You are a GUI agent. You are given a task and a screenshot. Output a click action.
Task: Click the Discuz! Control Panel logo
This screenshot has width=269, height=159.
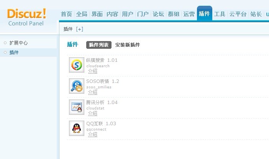(26, 17)
